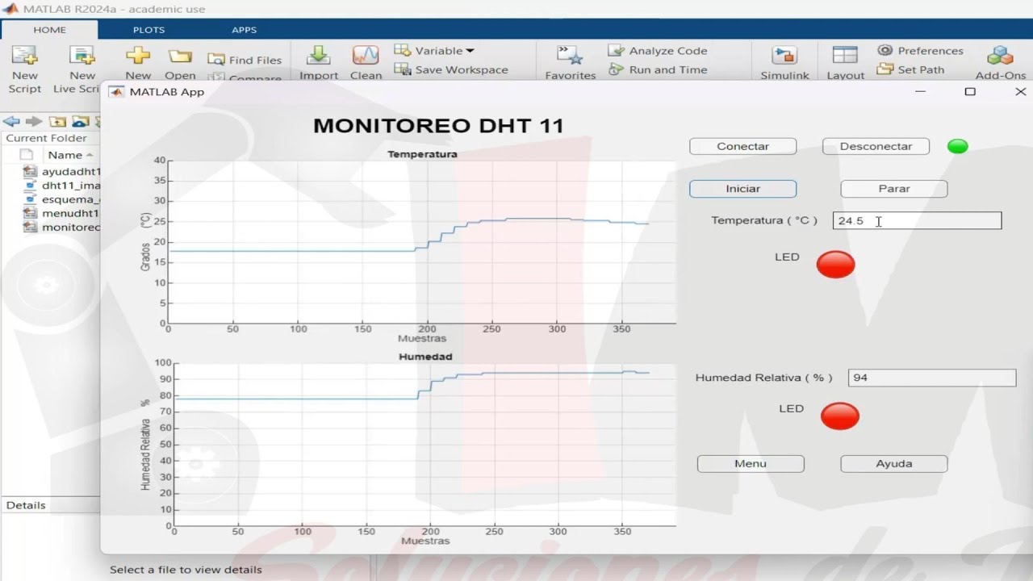Image resolution: width=1033 pixels, height=581 pixels.
Task: Click Set Path
Action: [x=911, y=69]
